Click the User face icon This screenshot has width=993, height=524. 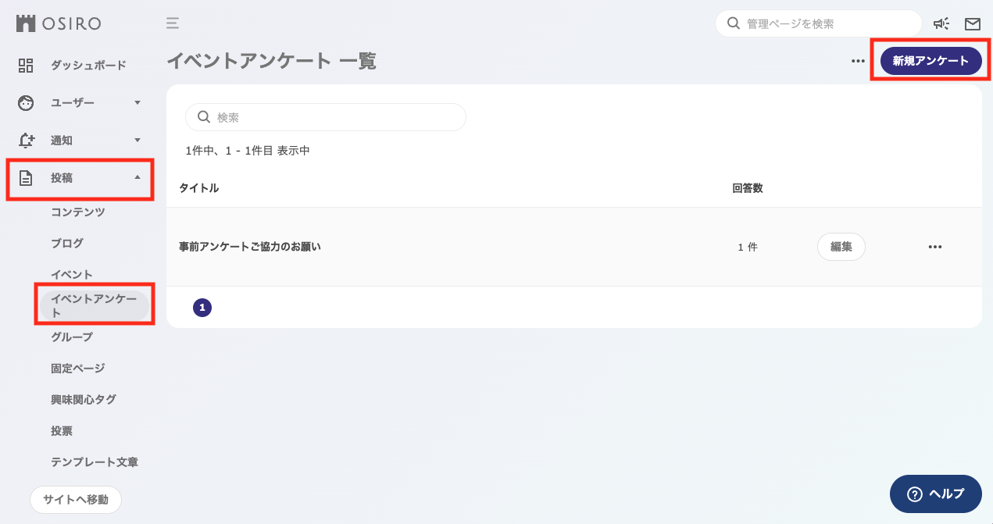coord(26,103)
